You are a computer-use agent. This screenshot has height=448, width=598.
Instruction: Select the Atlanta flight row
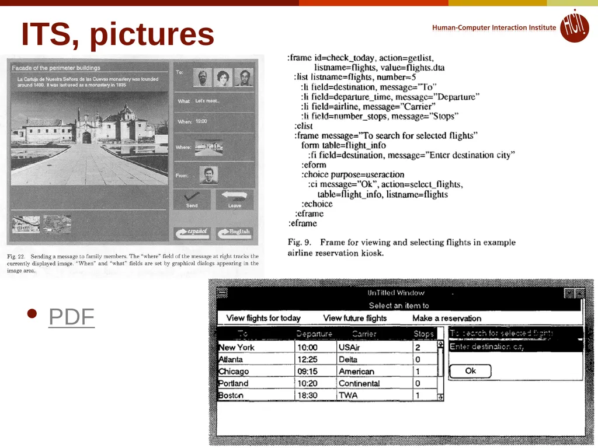(x=327, y=359)
